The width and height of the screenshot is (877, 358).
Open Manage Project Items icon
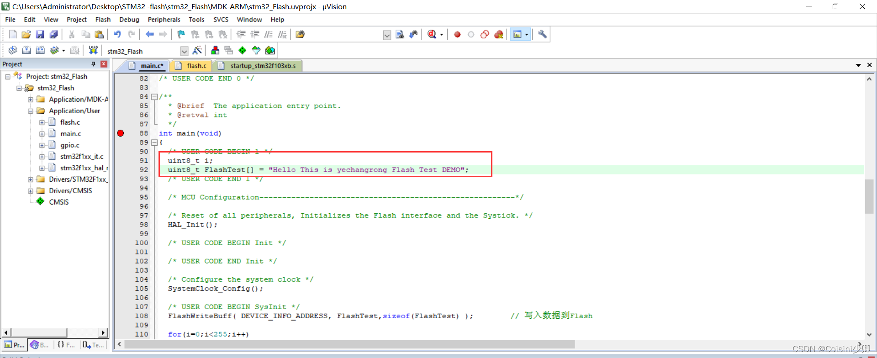[215, 50]
